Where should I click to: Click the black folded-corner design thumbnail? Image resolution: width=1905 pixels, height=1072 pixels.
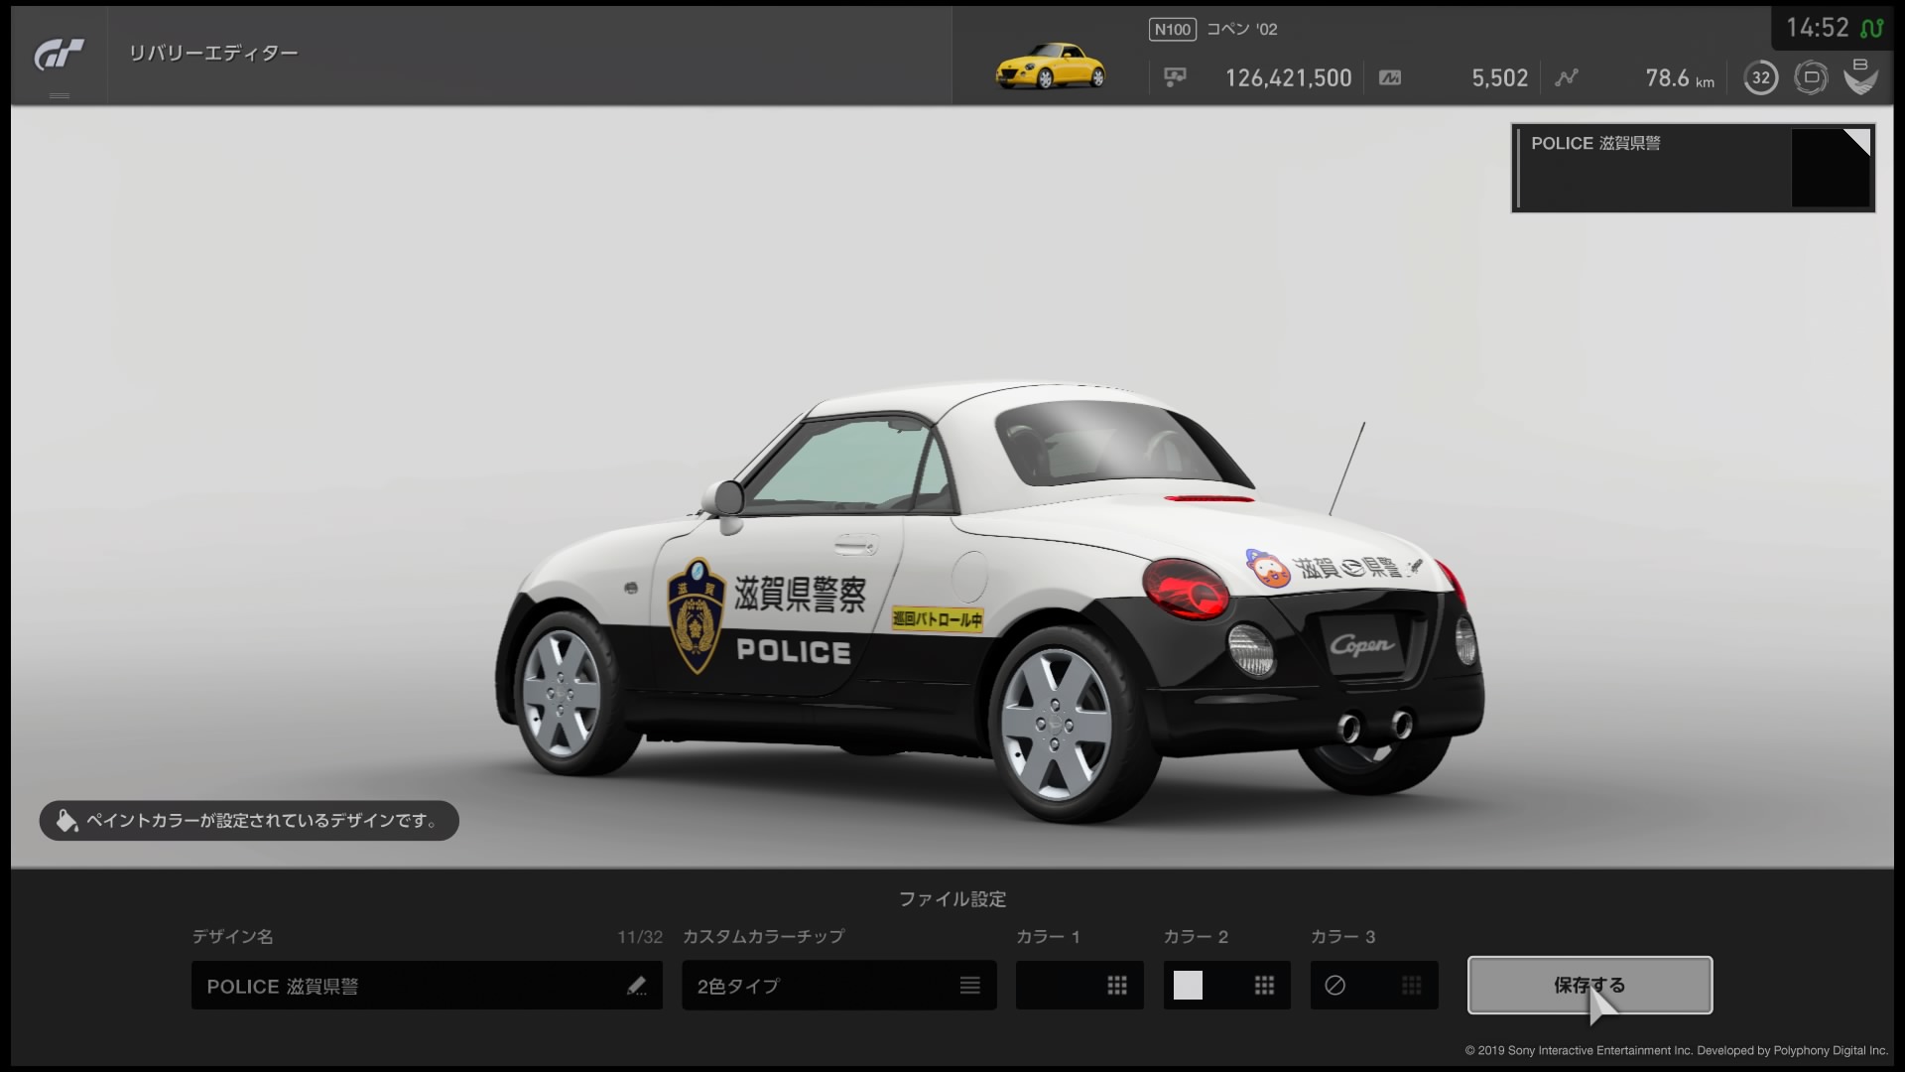click(1831, 168)
